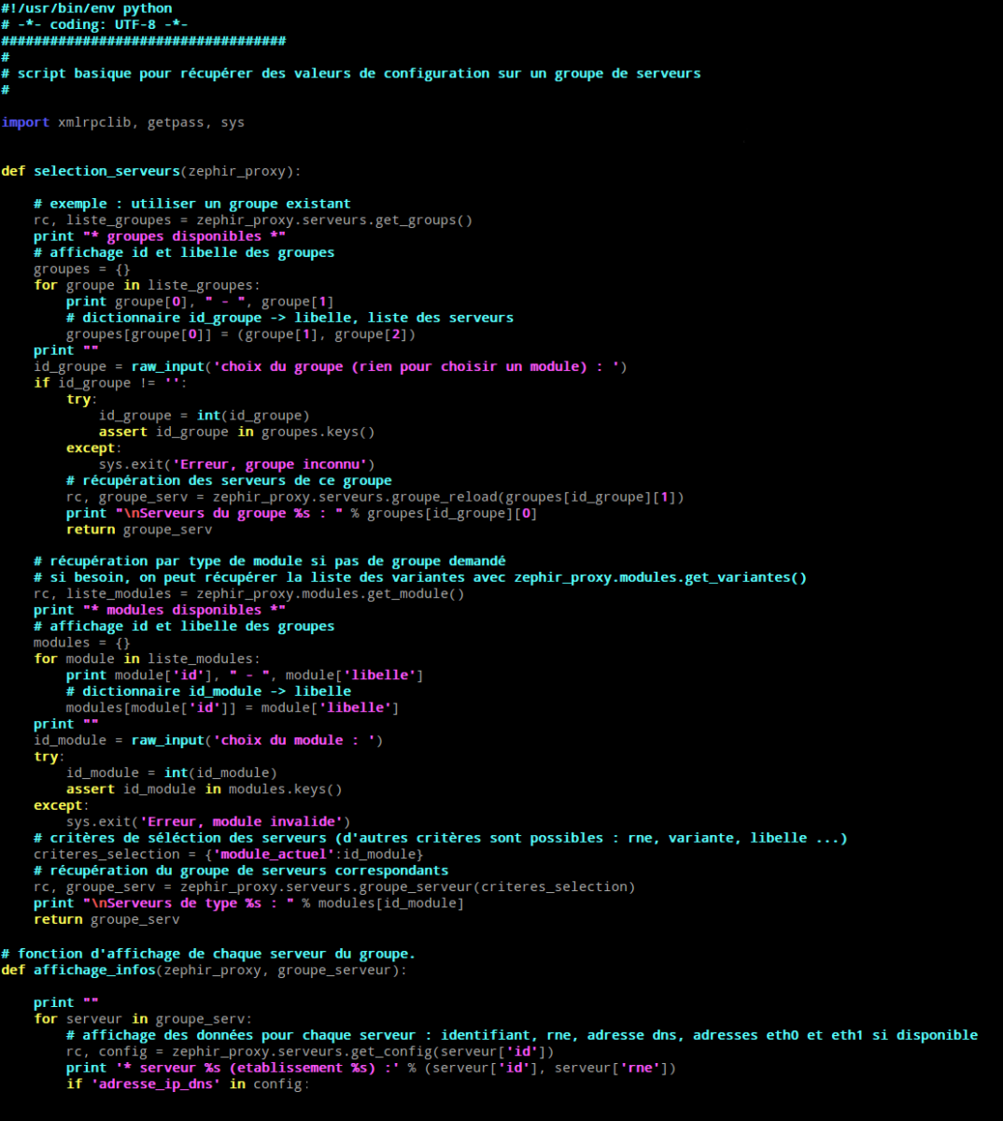Image resolution: width=1003 pixels, height=1121 pixels.
Task: Click the comment mentioning 'zephir_proxy.modules.get_variantes()'
Action: [x=420, y=577]
